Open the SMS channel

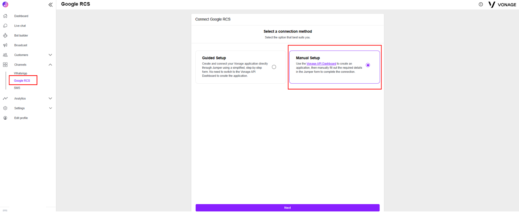(17, 88)
